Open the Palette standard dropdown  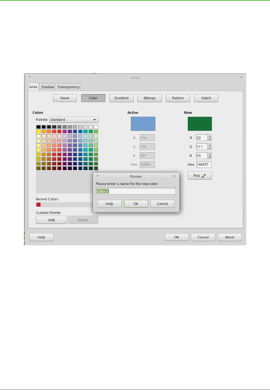[x=74, y=120]
